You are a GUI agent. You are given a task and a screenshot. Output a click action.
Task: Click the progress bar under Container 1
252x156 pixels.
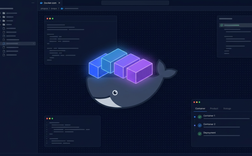coord(226,119)
